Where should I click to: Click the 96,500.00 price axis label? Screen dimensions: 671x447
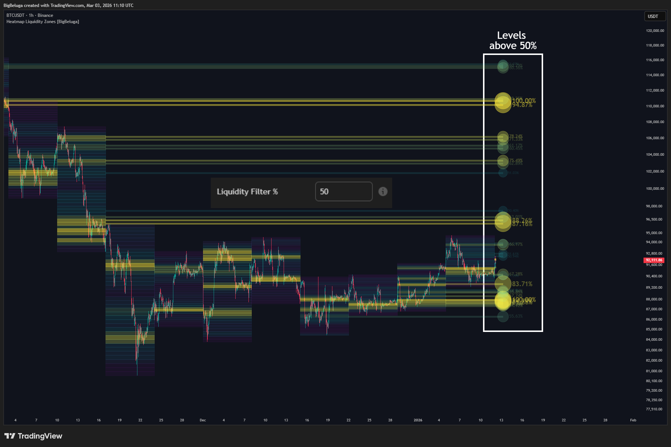tap(654, 219)
